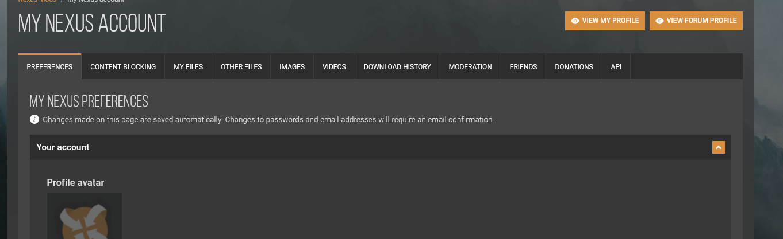This screenshot has height=239, width=783.
Task: Click the My Nexus Preferences heading
Action: pos(89,101)
